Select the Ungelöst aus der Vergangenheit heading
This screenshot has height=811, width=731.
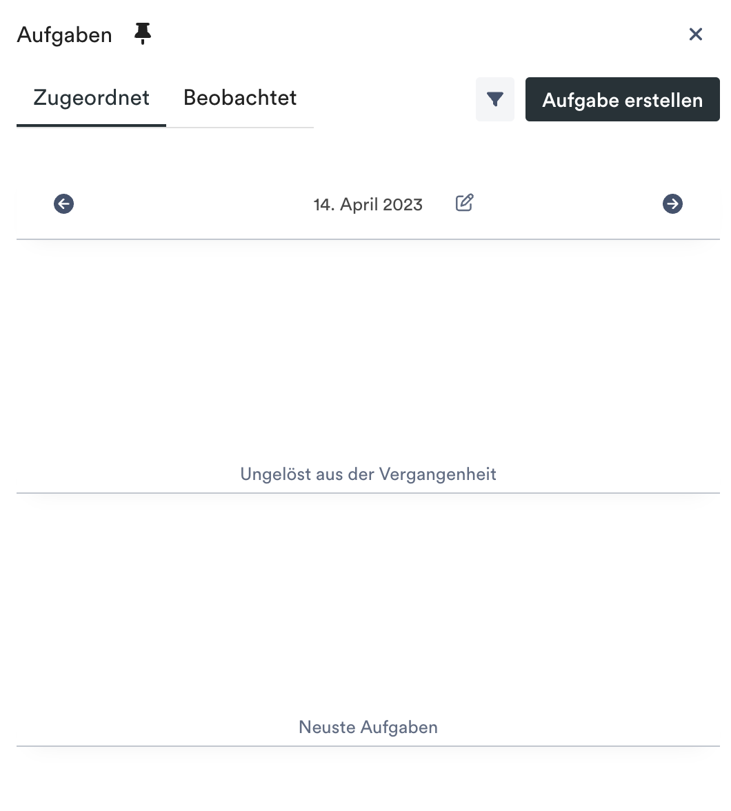[368, 474]
